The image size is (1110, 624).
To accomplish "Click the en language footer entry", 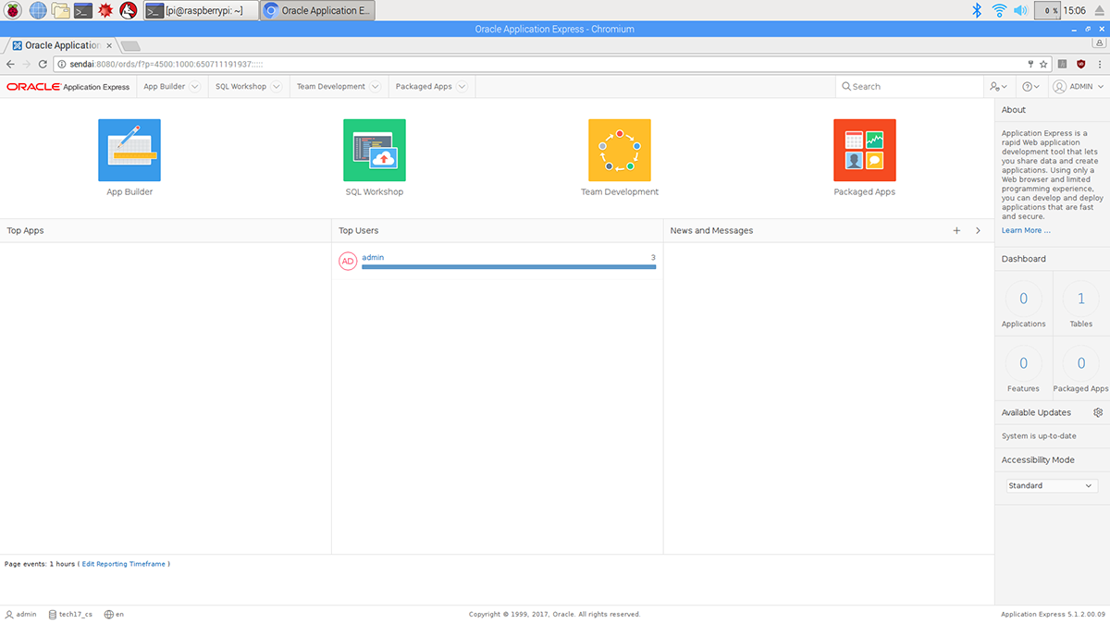I will point(115,614).
